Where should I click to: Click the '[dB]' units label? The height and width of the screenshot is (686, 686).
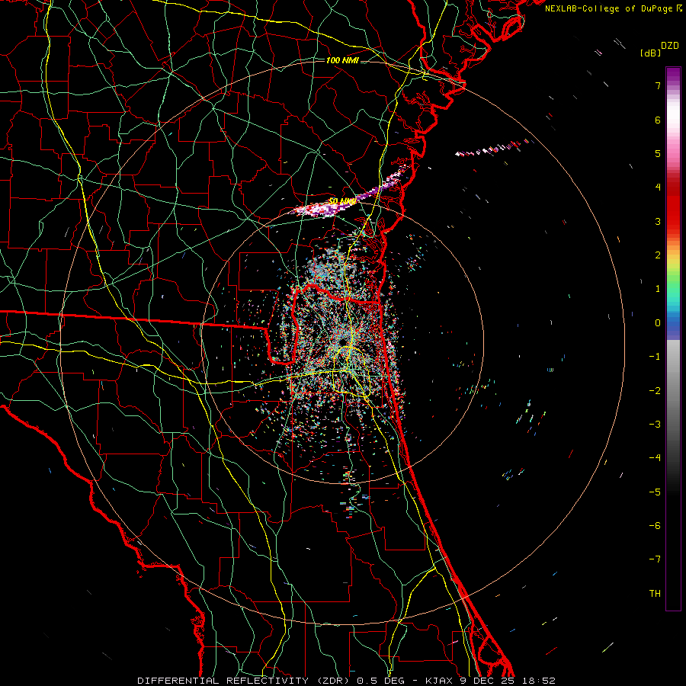pyautogui.click(x=650, y=53)
